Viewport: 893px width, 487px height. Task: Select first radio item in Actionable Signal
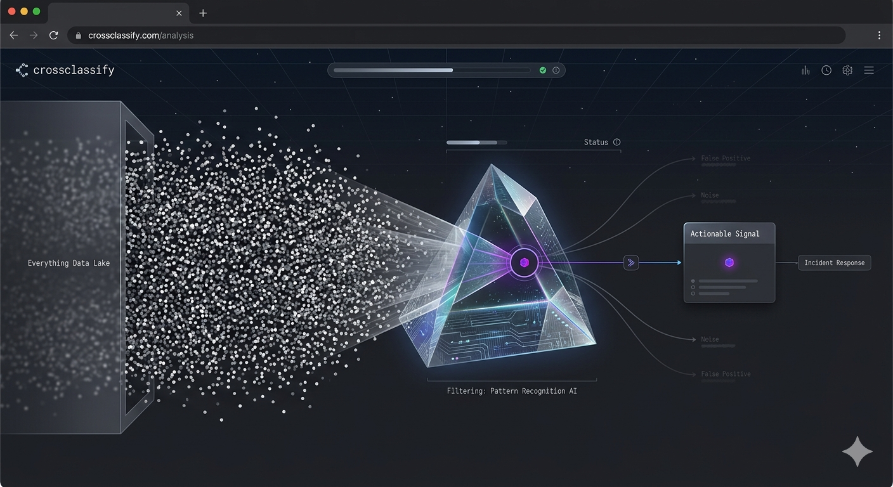[693, 281]
